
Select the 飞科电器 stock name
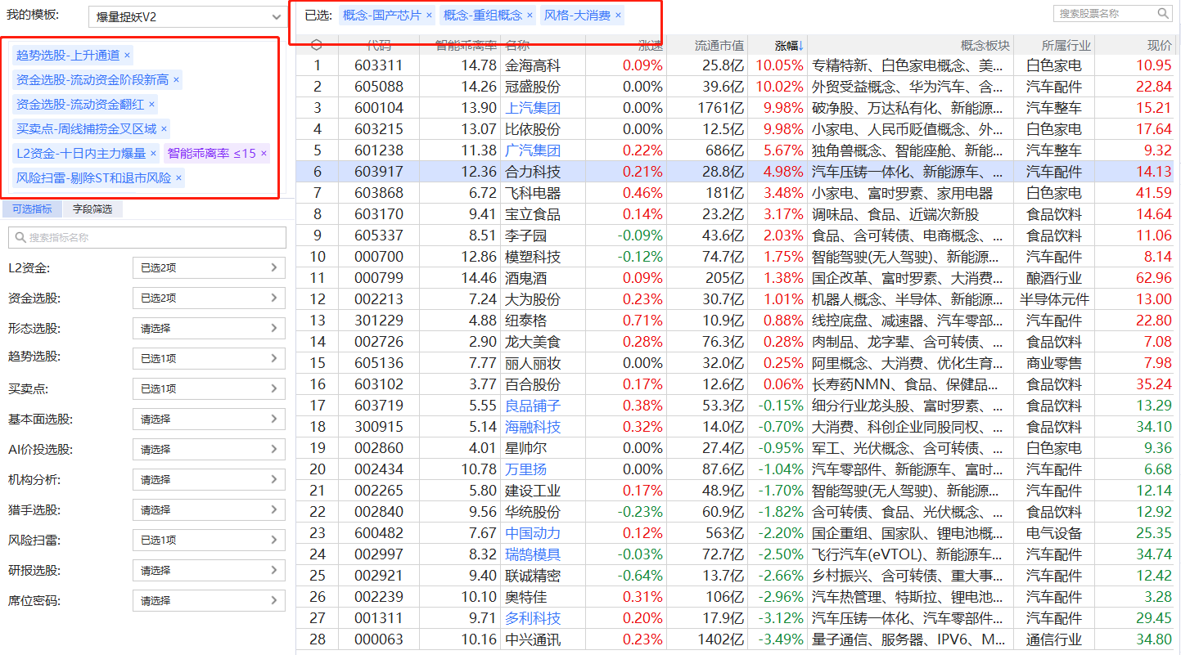click(533, 193)
